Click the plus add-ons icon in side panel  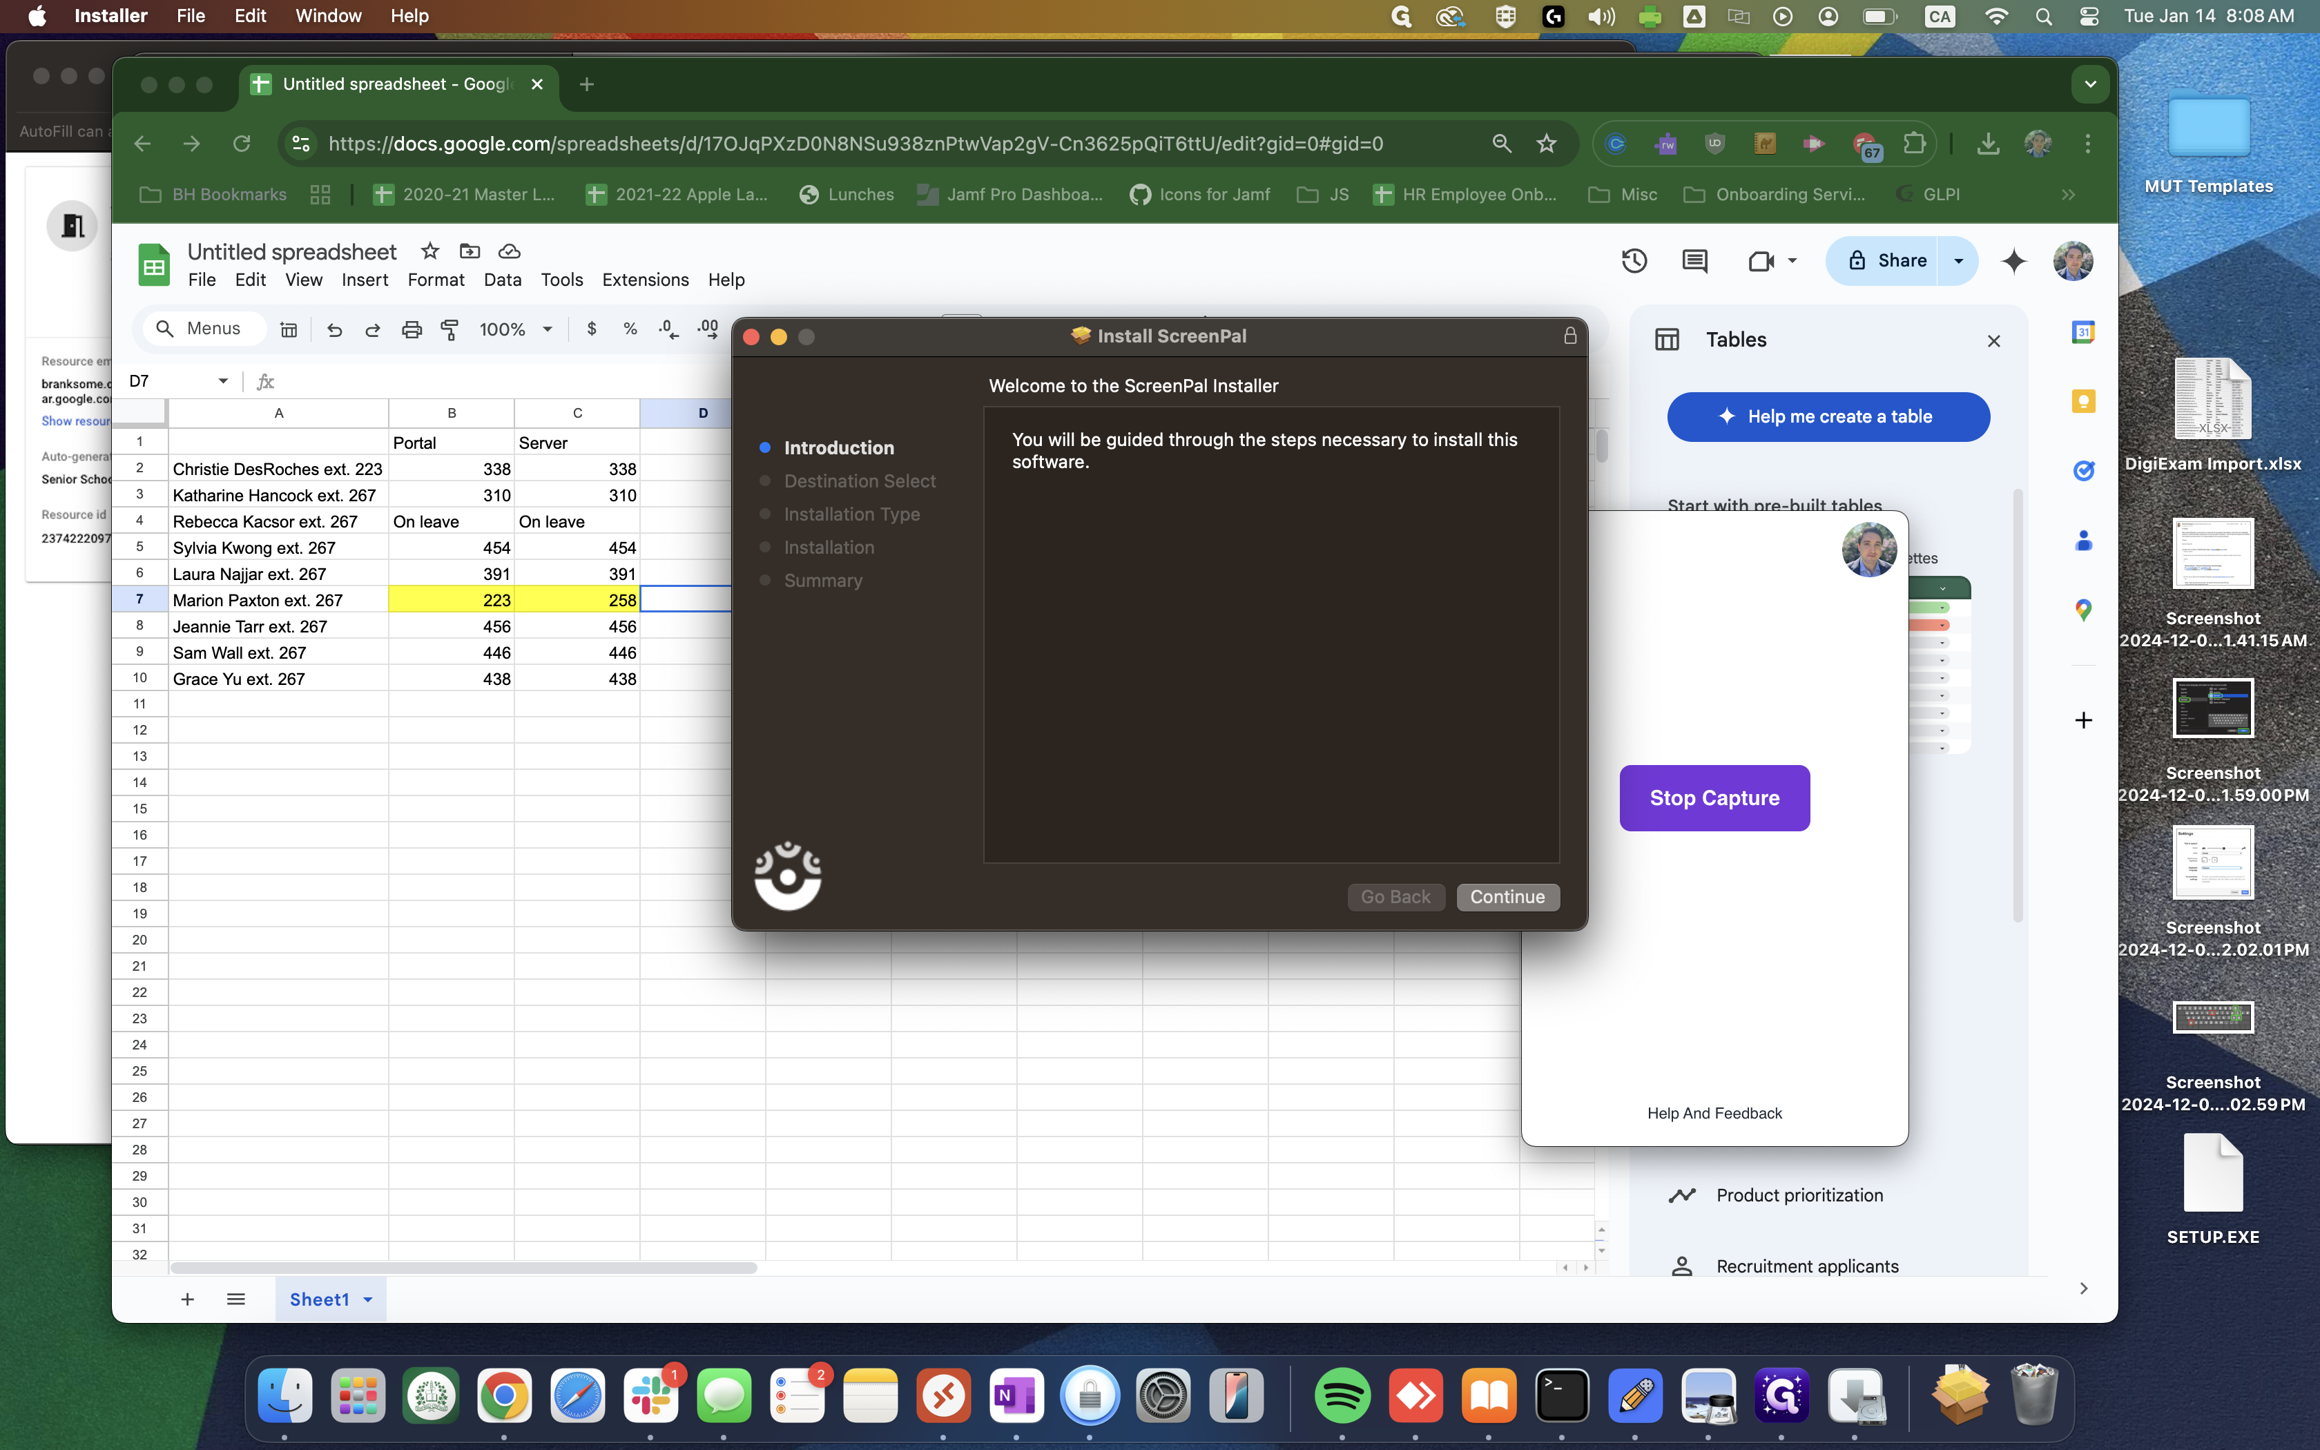pos(2083,720)
